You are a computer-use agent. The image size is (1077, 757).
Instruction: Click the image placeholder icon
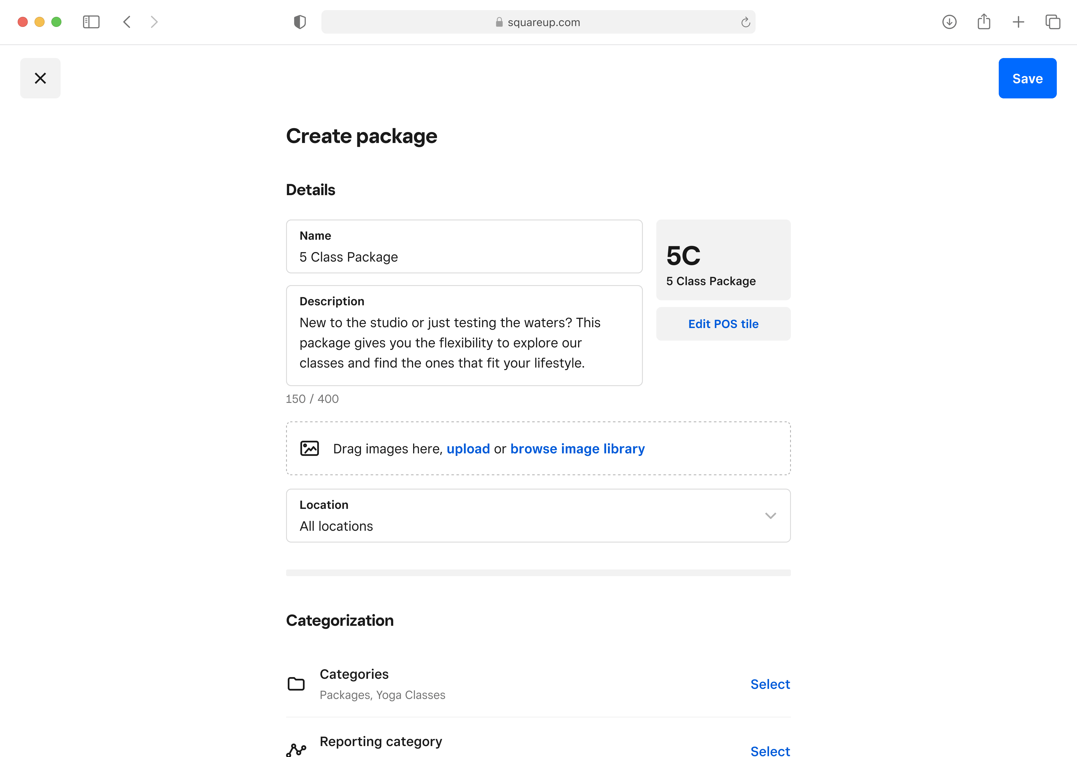click(x=310, y=448)
